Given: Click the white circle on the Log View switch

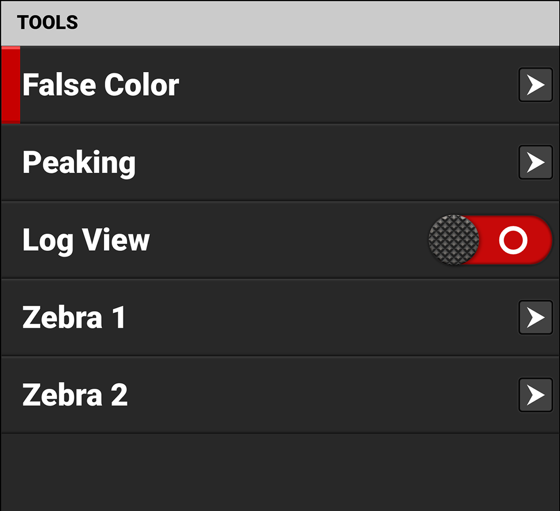Looking at the screenshot, I should point(513,240).
